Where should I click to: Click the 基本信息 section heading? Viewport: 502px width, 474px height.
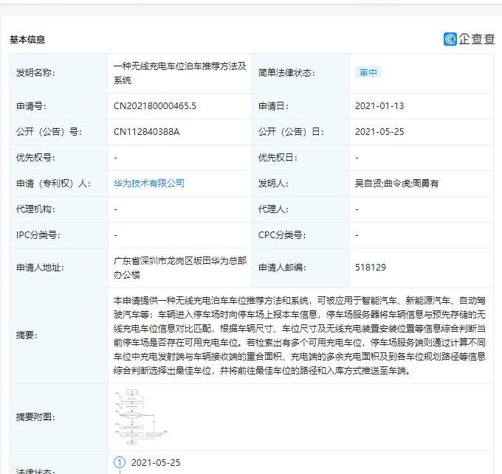27,40
